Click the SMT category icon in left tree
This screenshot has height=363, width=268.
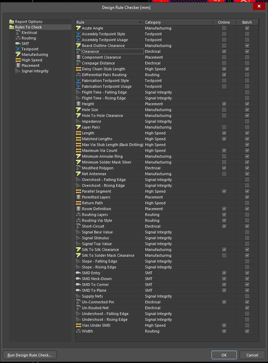coord(18,44)
